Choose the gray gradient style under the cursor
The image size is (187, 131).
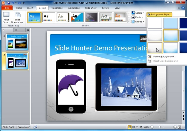155,48
